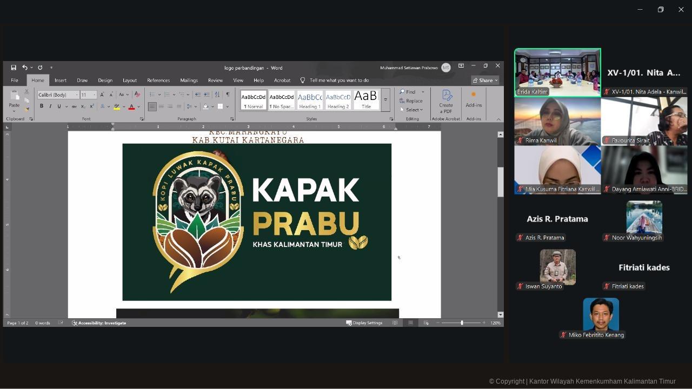
Task: Open Display Settings in the status bar
Action: pyautogui.click(x=364, y=323)
